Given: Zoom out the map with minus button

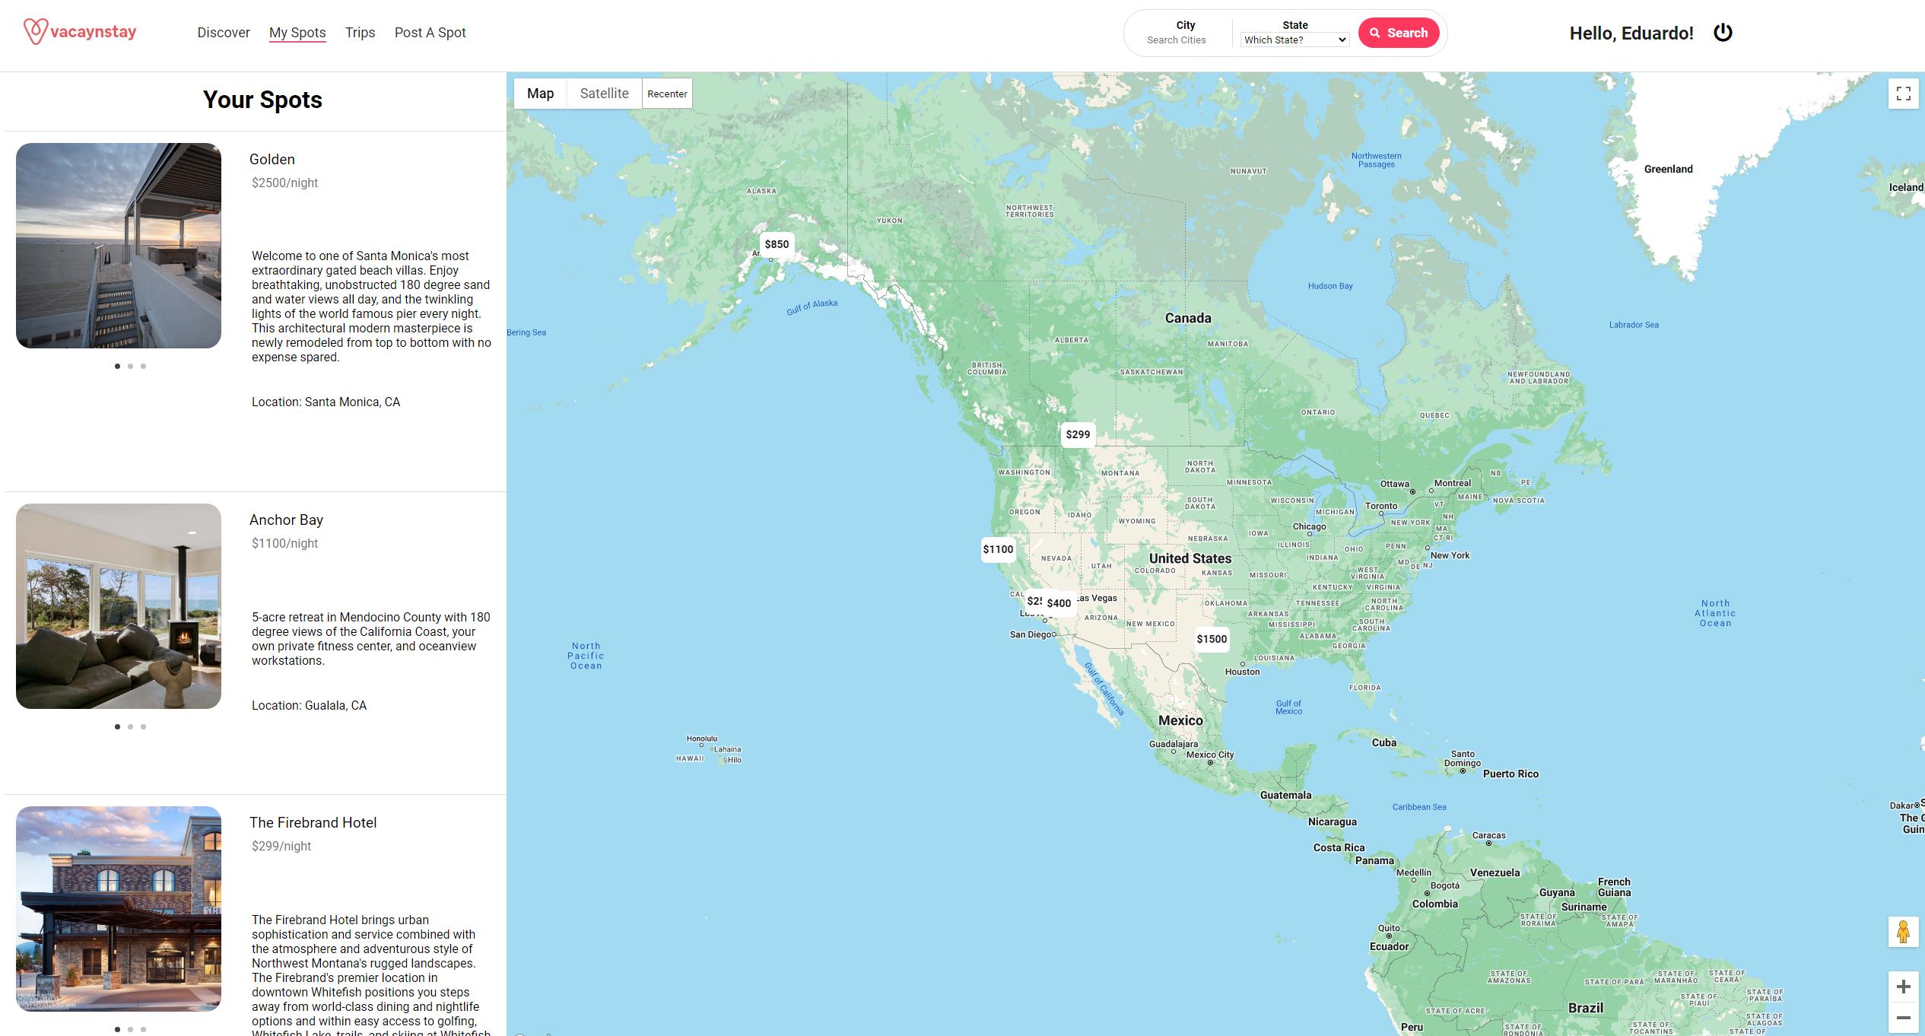Looking at the screenshot, I should (x=1903, y=1018).
